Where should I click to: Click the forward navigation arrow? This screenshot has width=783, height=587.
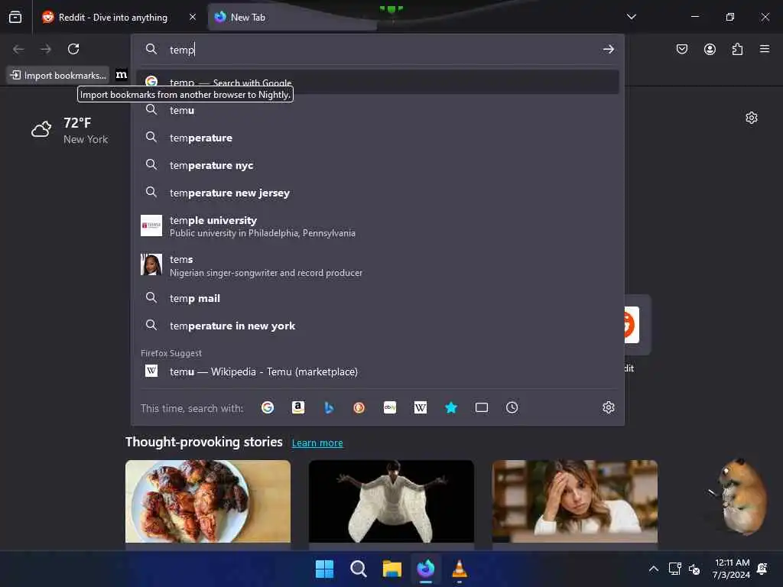point(46,49)
